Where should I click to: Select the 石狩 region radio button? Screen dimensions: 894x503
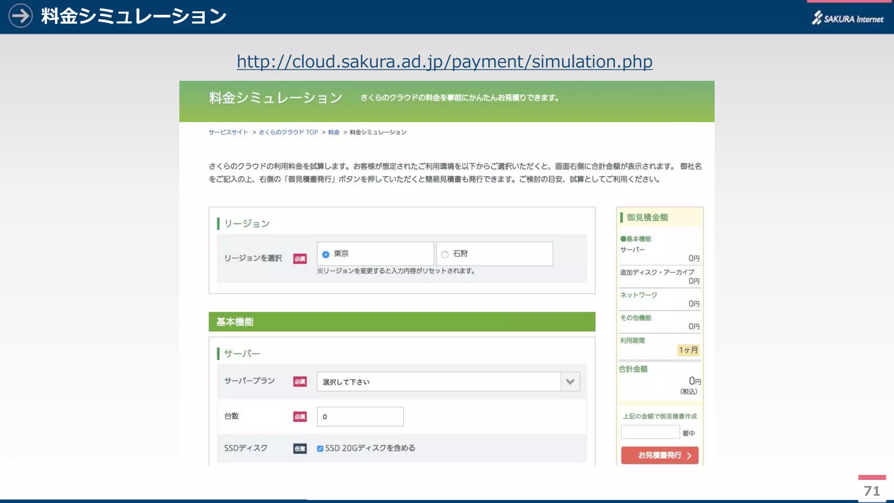(x=445, y=255)
